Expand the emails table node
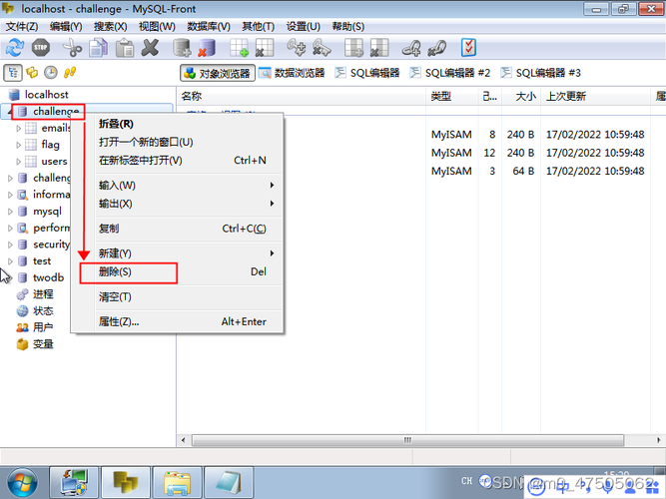Screen dimensions: 666x499 coord(18,129)
